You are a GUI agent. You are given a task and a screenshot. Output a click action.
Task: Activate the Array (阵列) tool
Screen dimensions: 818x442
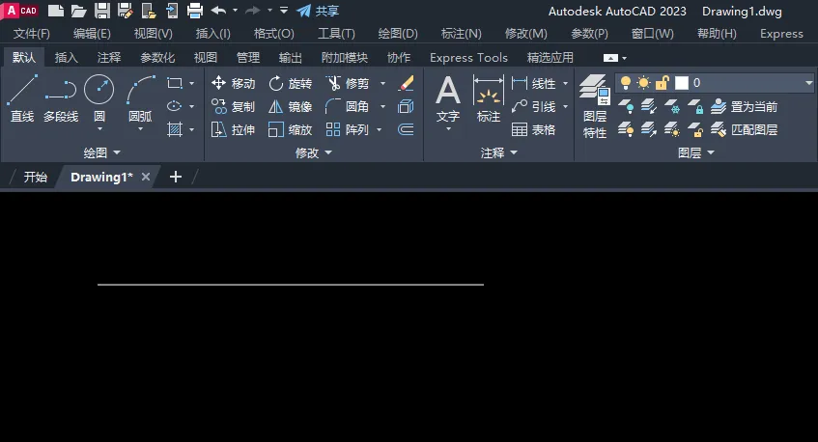(348, 129)
